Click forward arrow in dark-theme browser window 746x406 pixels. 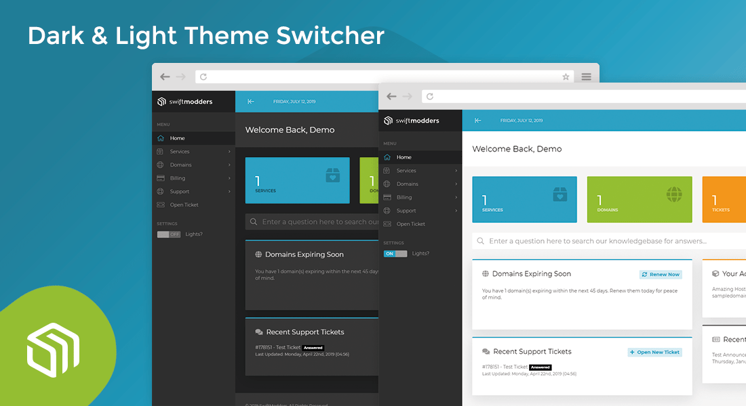click(x=181, y=77)
